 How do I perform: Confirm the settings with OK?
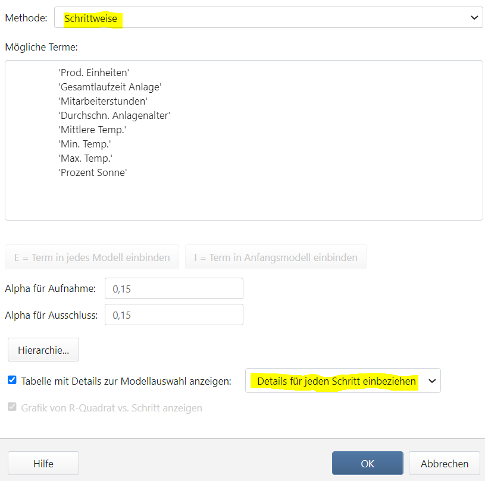(x=367, y=464)
